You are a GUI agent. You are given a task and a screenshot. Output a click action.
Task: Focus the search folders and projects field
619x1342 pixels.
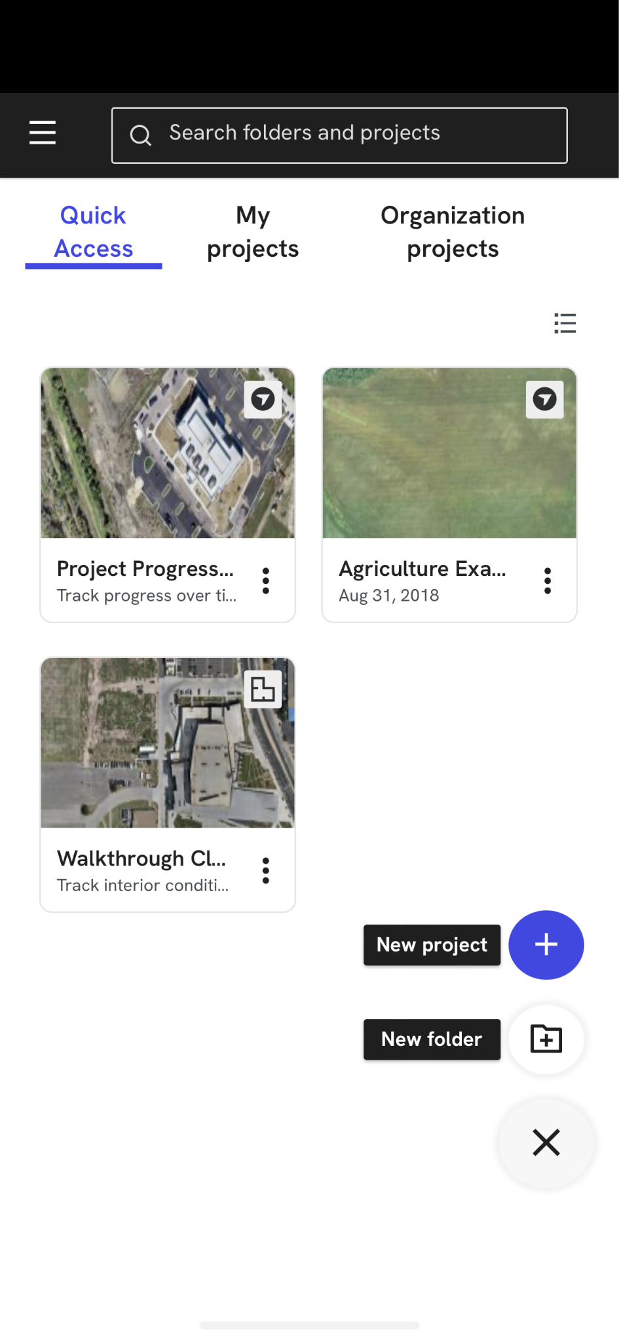[354, 134]
